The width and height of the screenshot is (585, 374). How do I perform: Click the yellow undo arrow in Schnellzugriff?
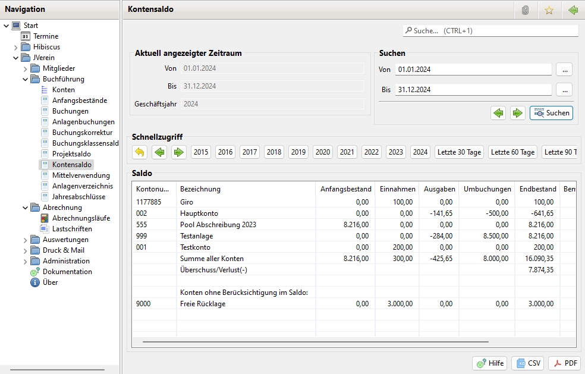tap(139, 152)
